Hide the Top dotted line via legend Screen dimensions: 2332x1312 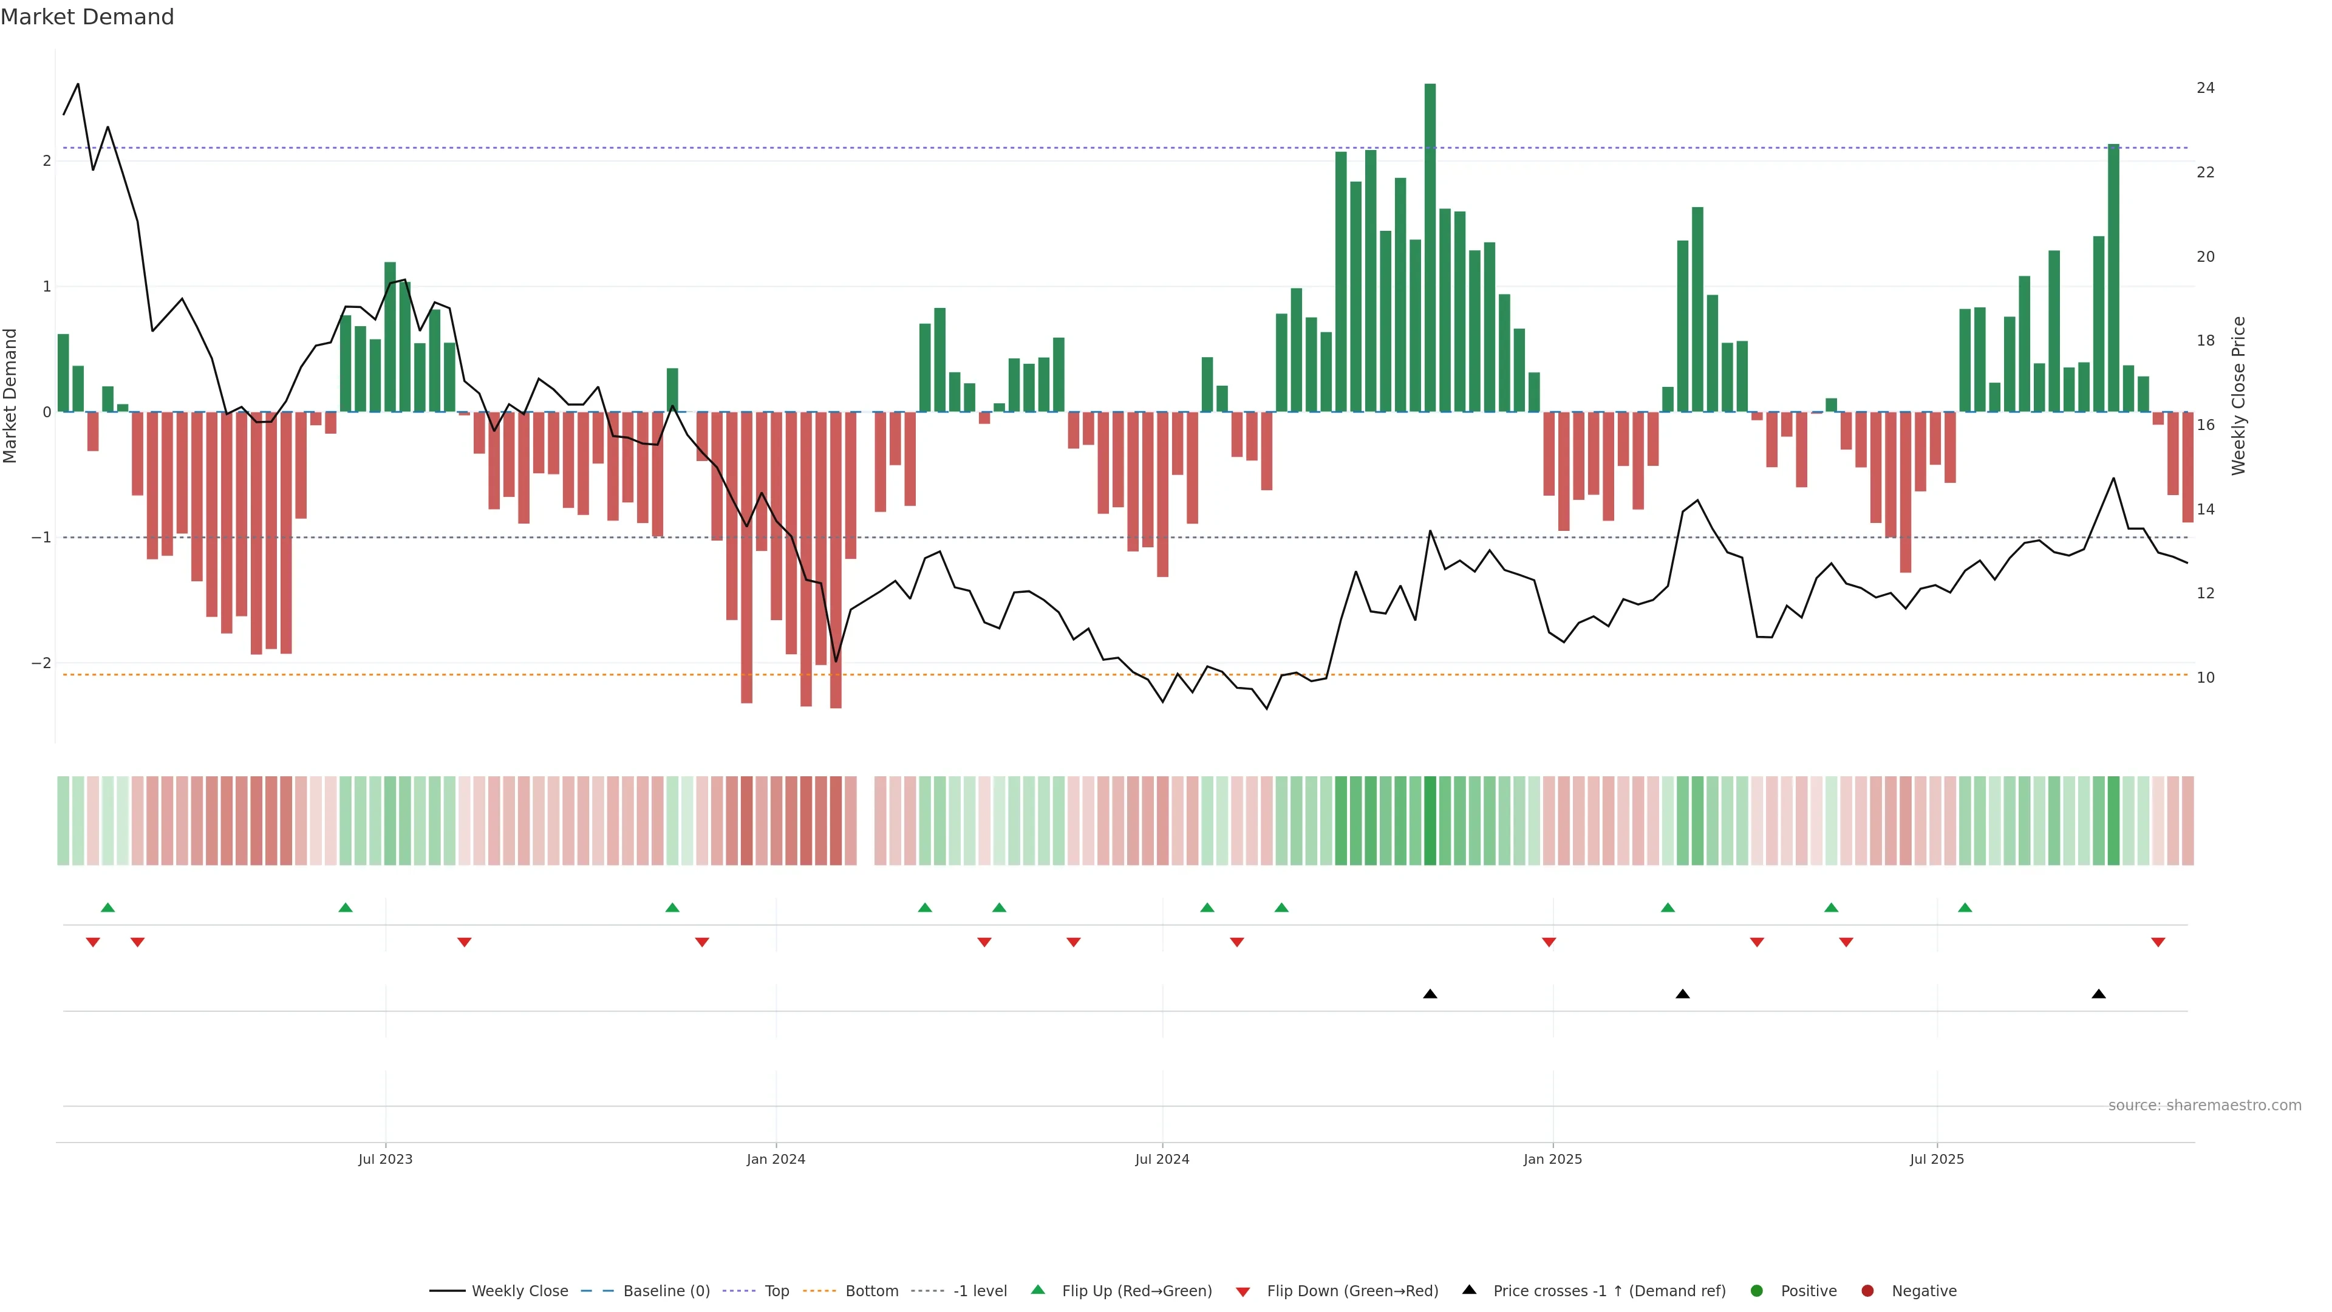pos(776,1291)
